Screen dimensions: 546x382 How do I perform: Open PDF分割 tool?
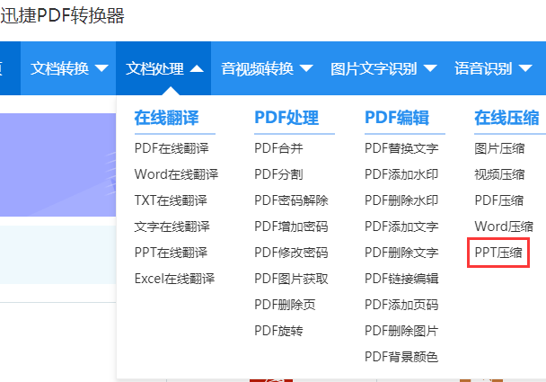point(278,174)
